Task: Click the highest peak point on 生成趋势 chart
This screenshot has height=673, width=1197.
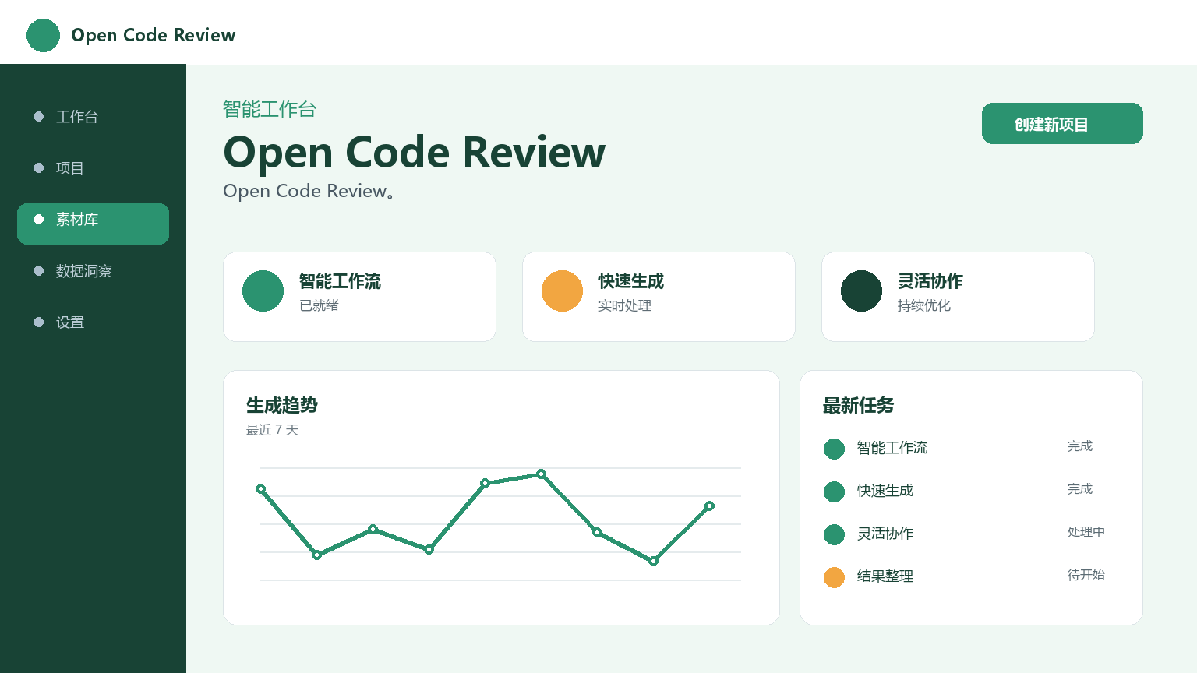Action: point(541,474)
